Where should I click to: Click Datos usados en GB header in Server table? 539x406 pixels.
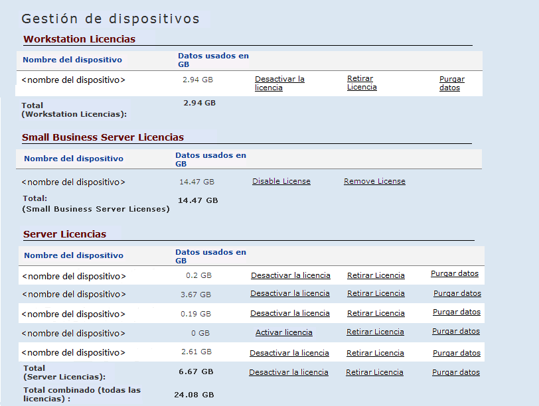[210, 256]
